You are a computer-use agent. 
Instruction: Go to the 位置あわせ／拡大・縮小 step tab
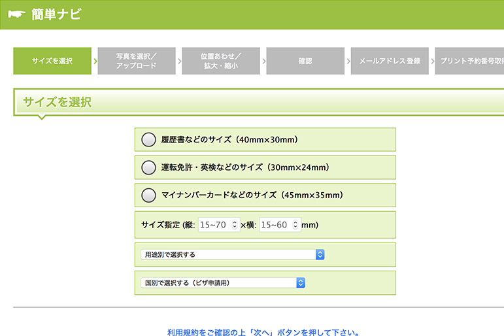(221, 61)
